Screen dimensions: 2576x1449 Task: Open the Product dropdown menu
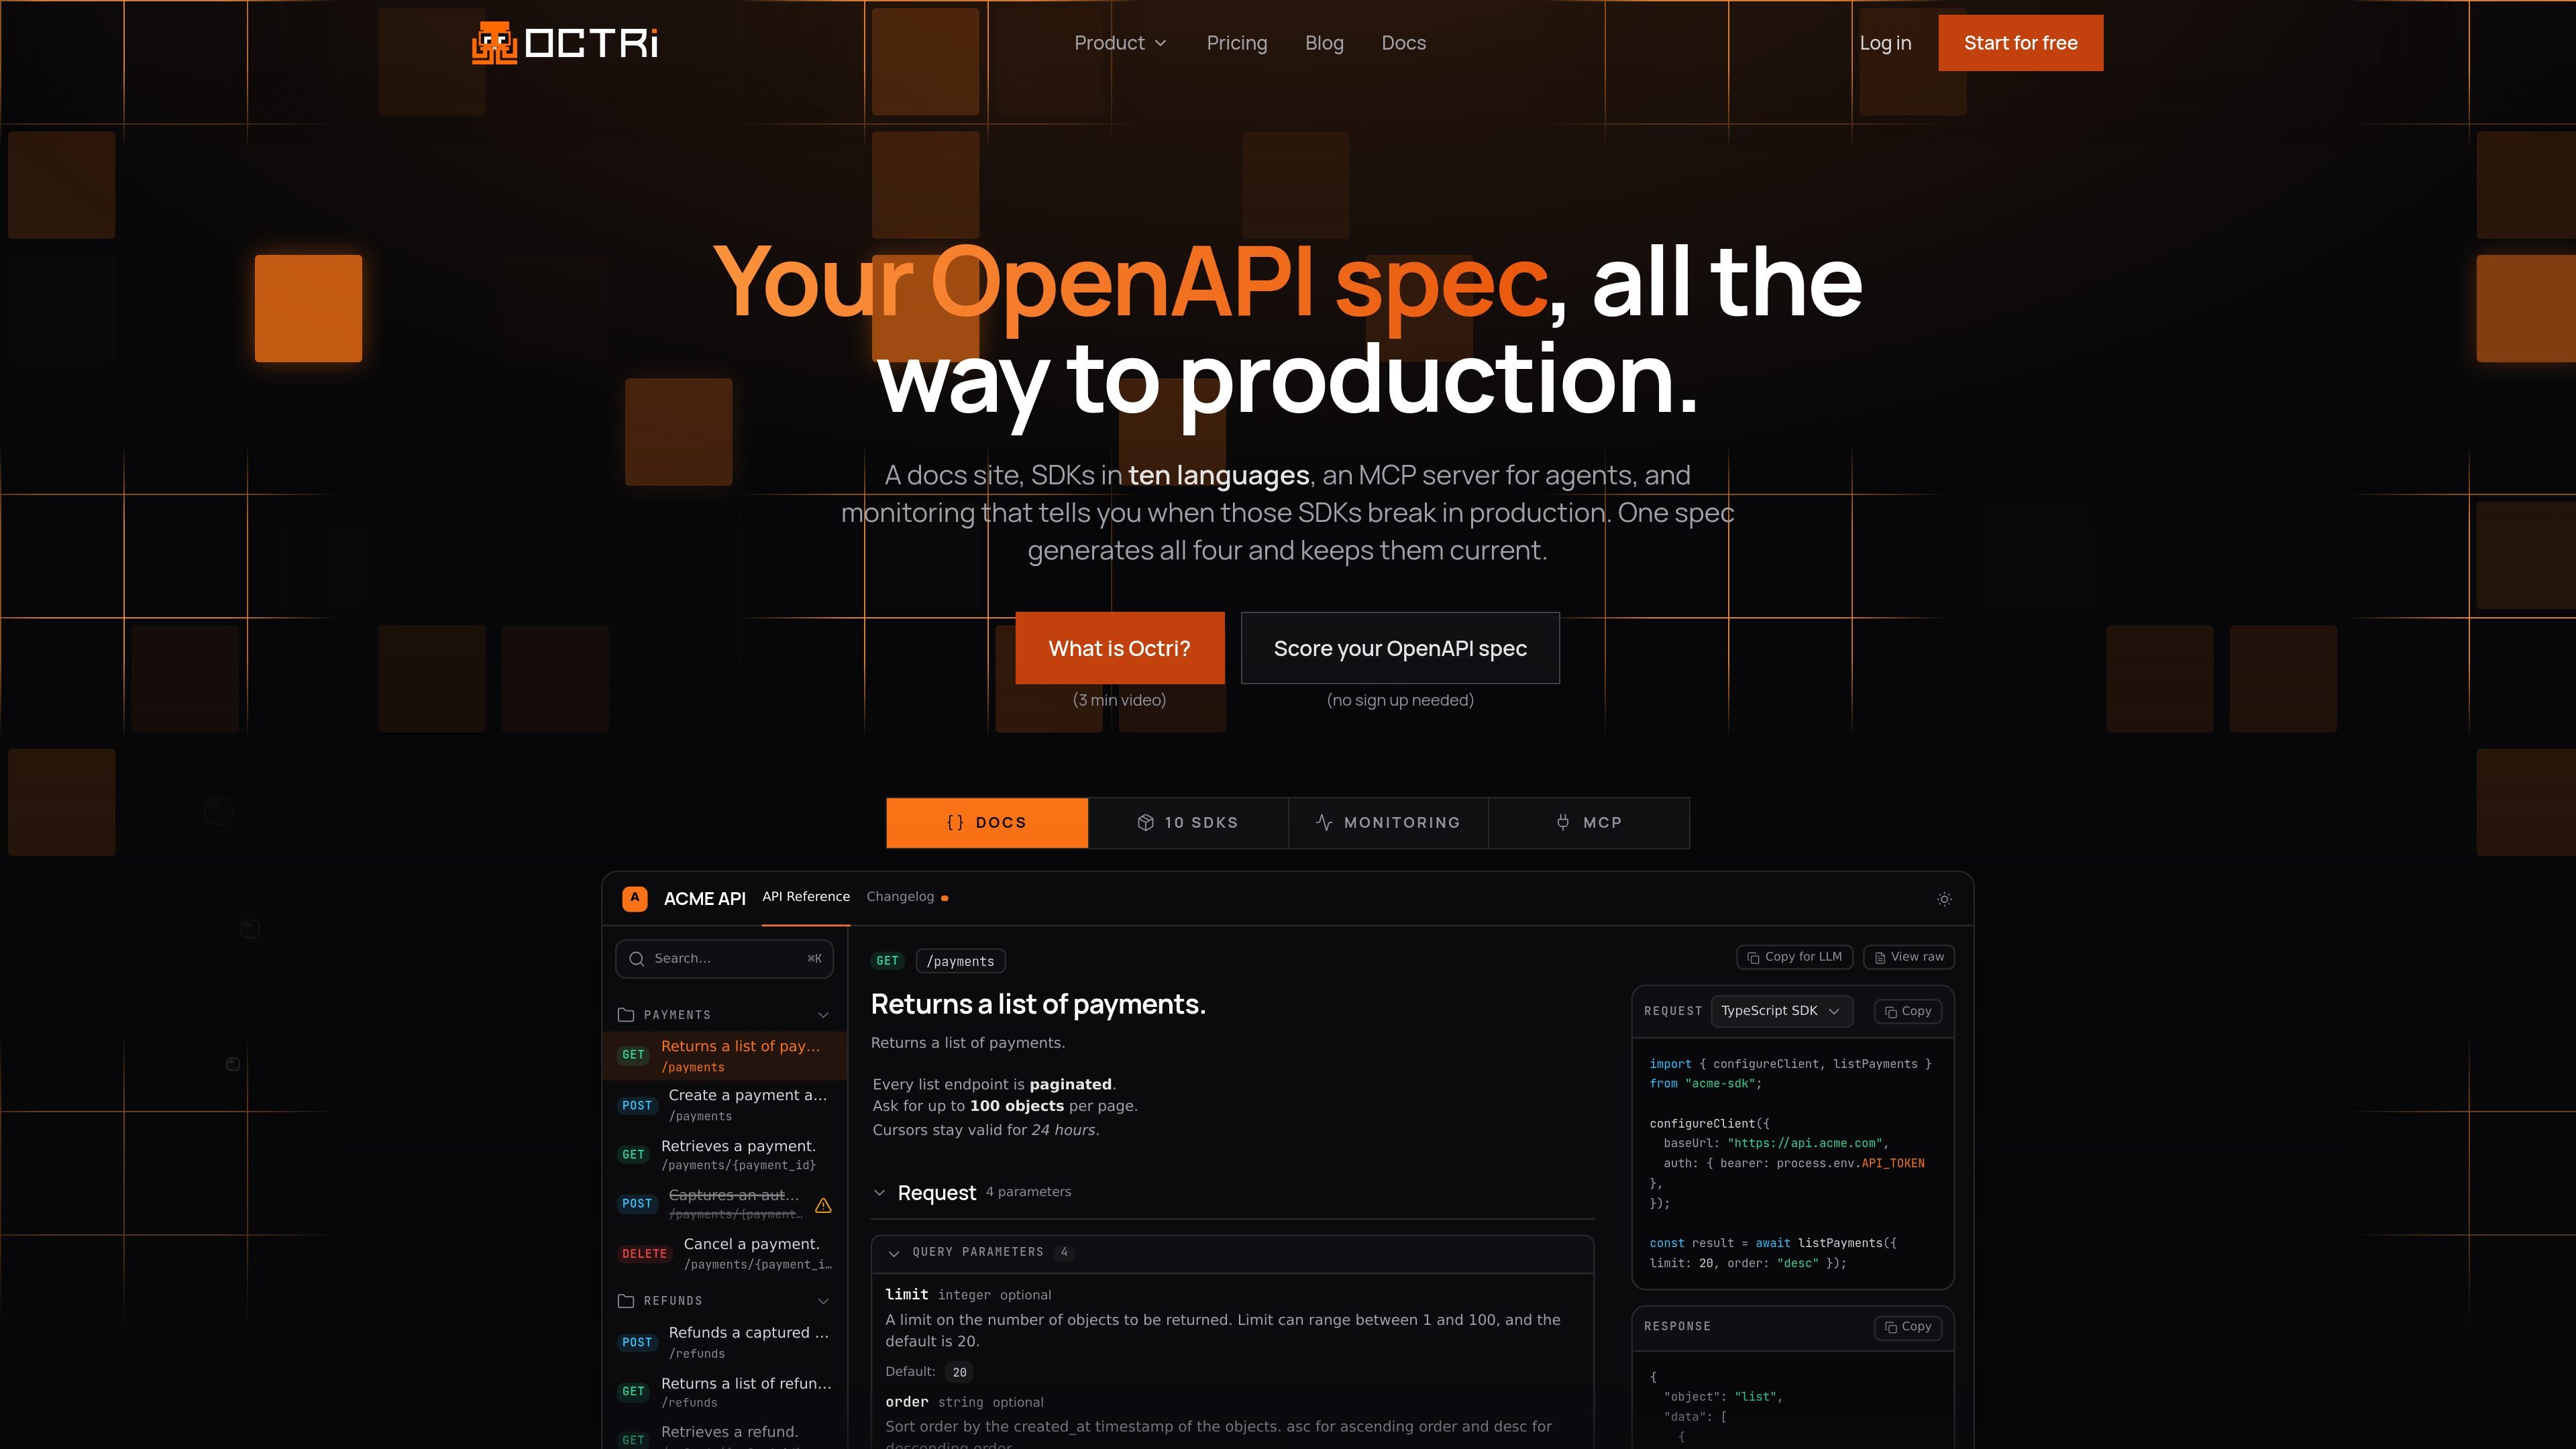coord(1120,43)
